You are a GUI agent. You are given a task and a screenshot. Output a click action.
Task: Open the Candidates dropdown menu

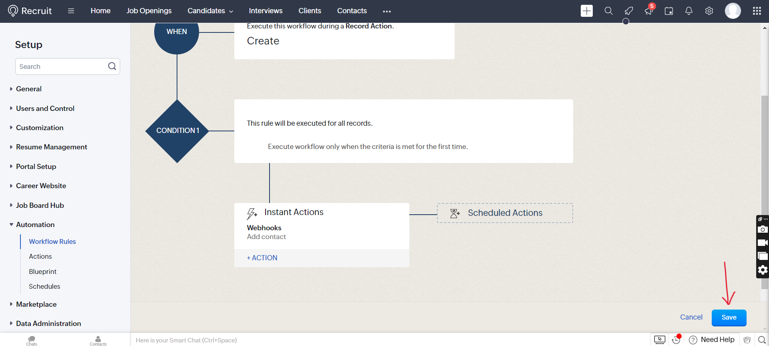coord(210,11)
